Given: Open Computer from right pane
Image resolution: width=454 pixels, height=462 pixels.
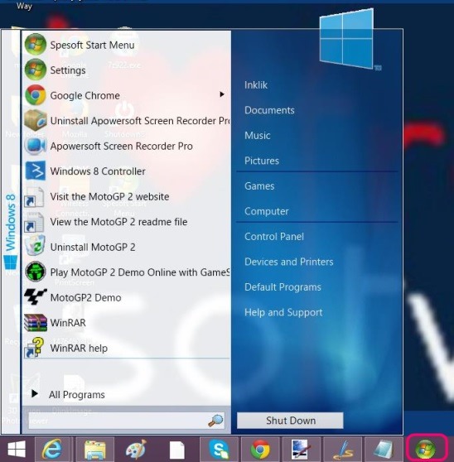Looking at the screenshot, I should pos(267,211).
